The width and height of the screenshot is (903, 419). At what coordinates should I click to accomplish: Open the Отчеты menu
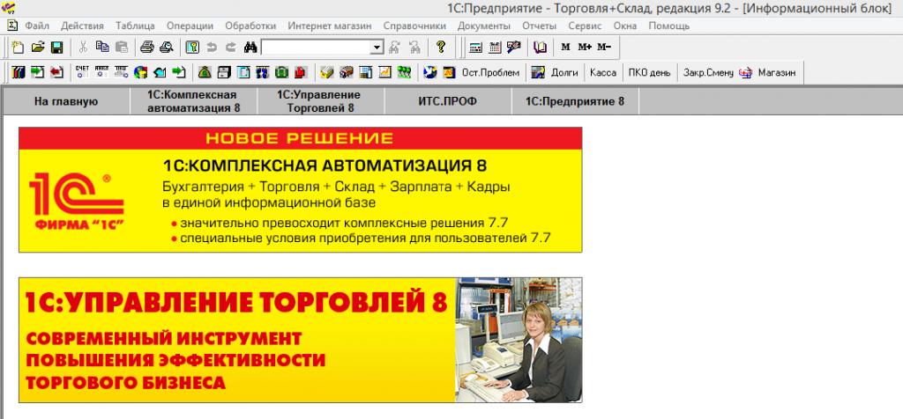coord(539,26)
